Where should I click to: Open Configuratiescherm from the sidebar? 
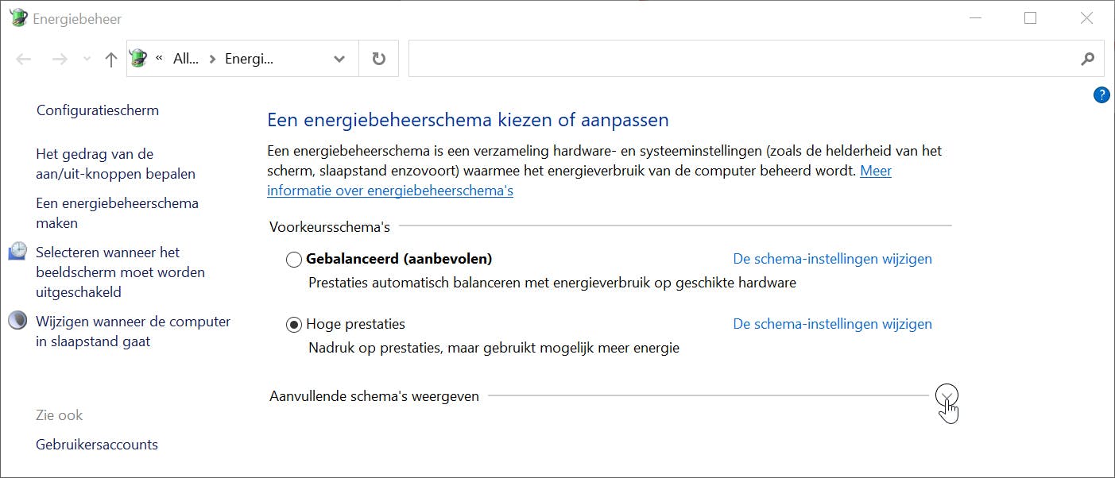pos(98,110)
